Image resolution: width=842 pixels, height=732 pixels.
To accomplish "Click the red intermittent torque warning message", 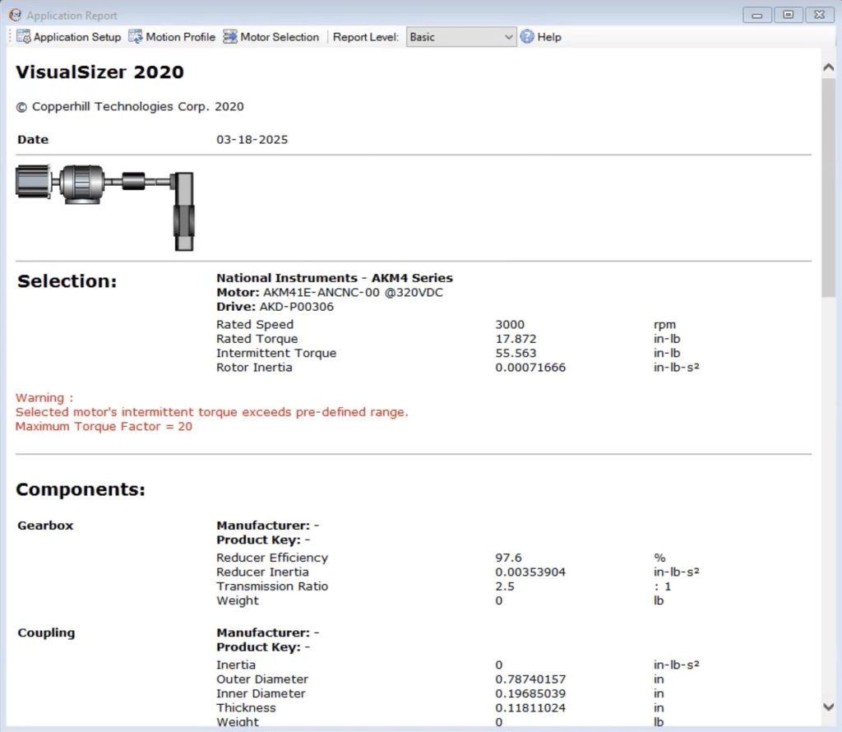I will [x=211, y=412].
